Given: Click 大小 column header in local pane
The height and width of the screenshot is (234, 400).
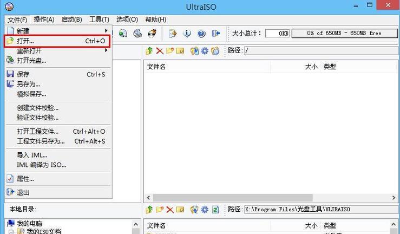Looking at the screenshot, I should click(x=296, y=225).
